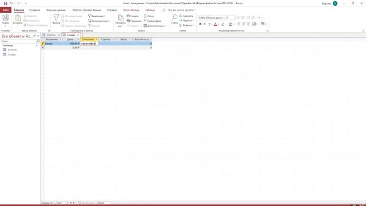Click the text highlight color pen
The height and width of the screenshot is (206, 366).
pyautogui.click(x=222, y=24)
